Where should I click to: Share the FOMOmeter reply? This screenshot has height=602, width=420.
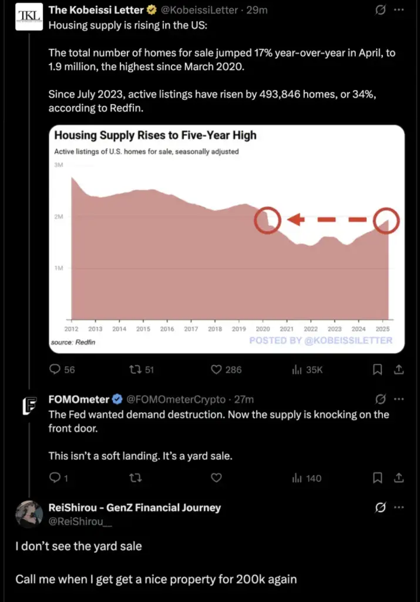pyautogui.click(x=399, y=477)
